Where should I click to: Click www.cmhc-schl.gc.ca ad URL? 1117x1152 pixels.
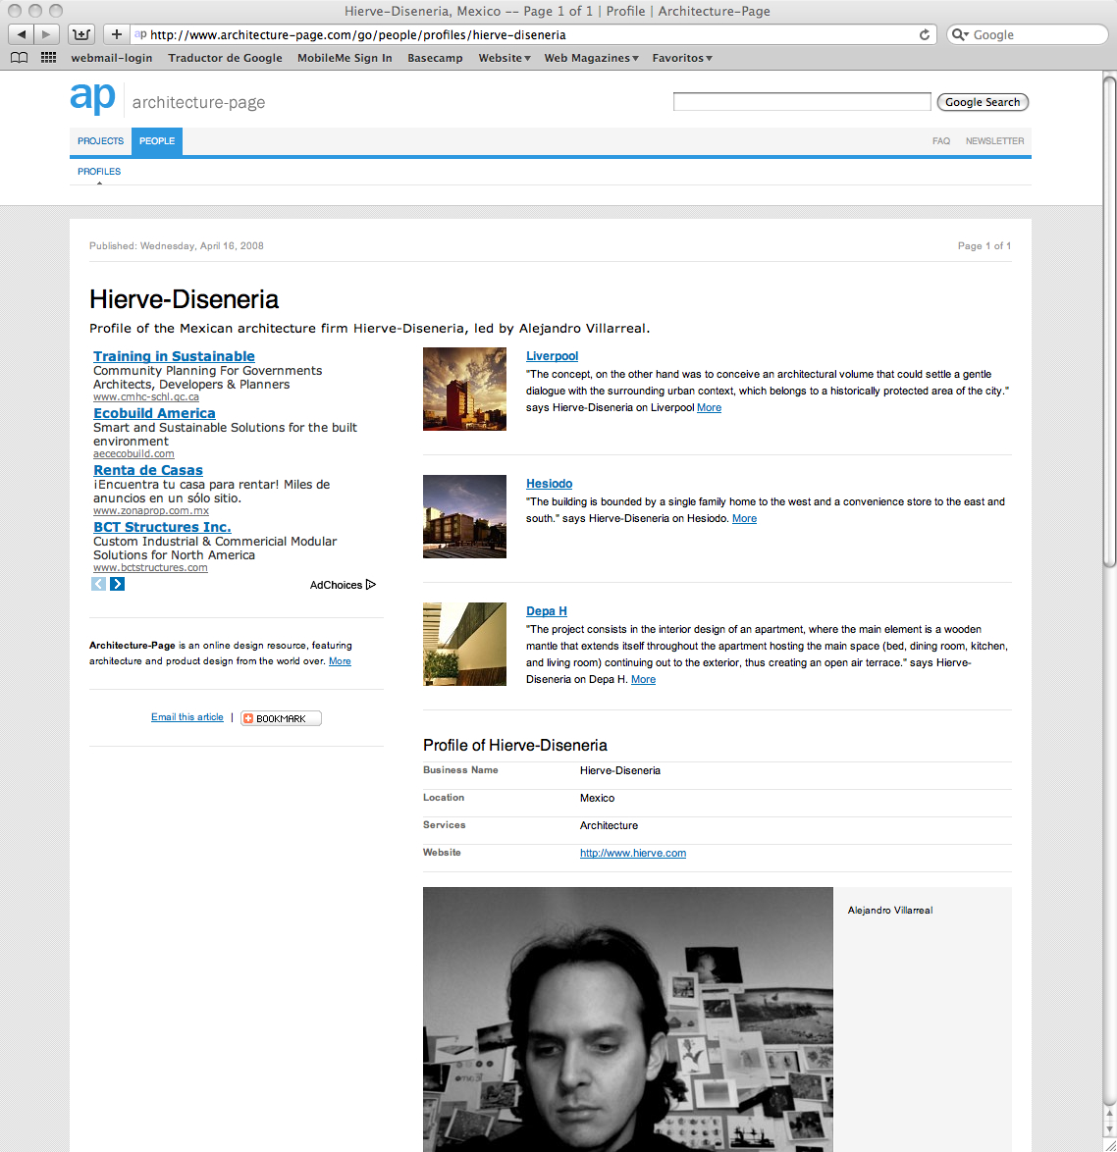coord(146,396)
